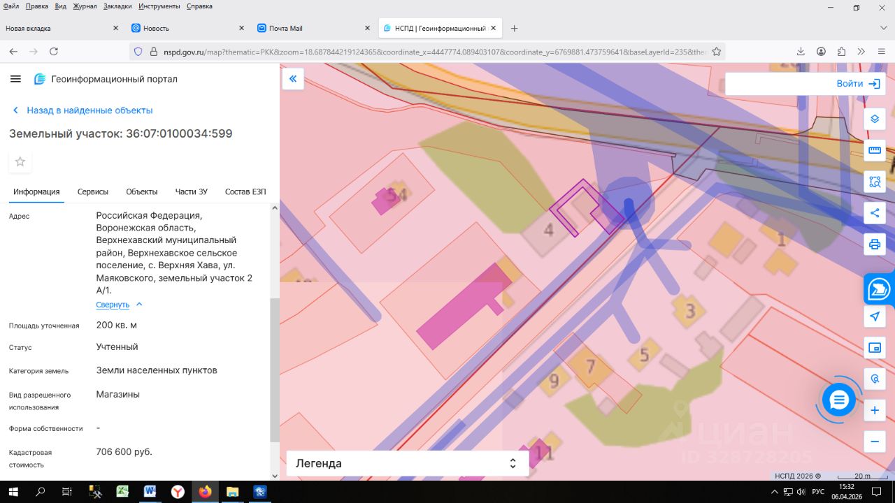Collapse the left info panel
The height and width of the screenshot is (503, 895).
pos(293,79)
